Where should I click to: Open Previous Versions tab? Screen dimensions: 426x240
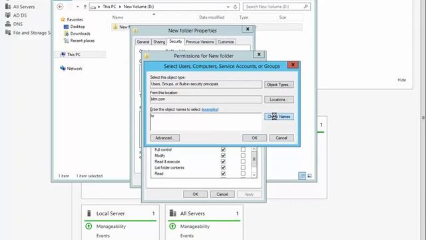coord(200,42)
